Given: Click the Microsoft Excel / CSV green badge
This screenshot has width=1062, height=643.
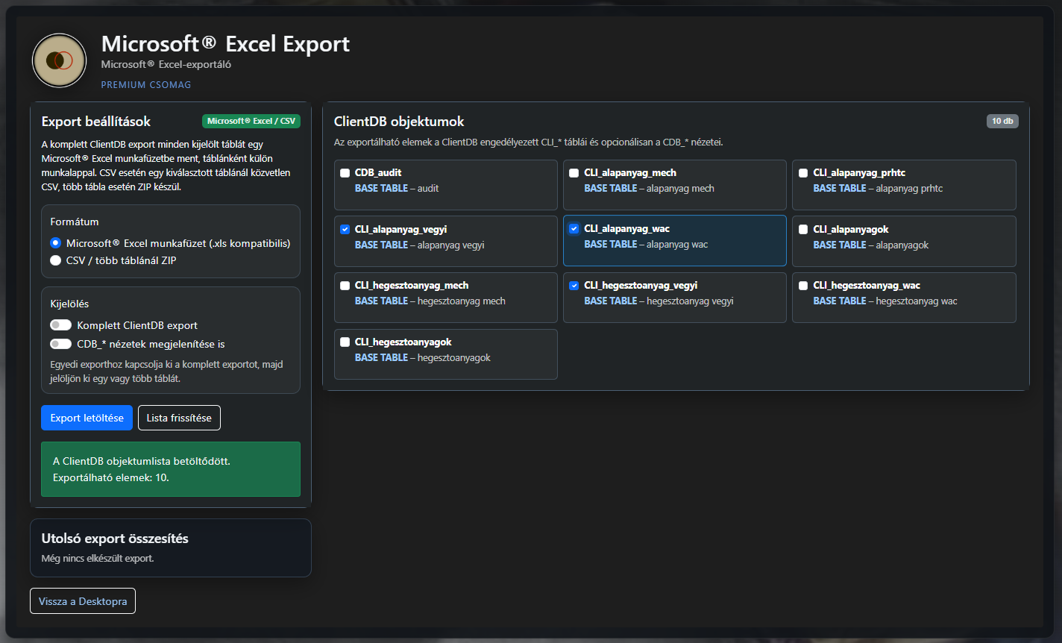Looking at the screenshot, I should click(251, 121).
